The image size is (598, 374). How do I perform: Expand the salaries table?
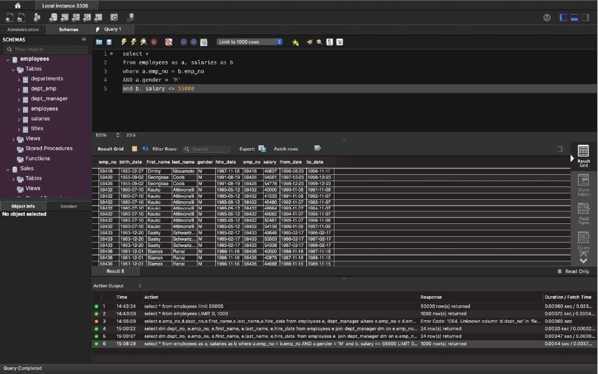click(x=19, y=119)
